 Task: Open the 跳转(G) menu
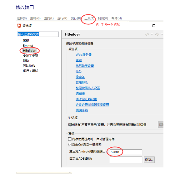pyautogui.click(x=35, y=18)
